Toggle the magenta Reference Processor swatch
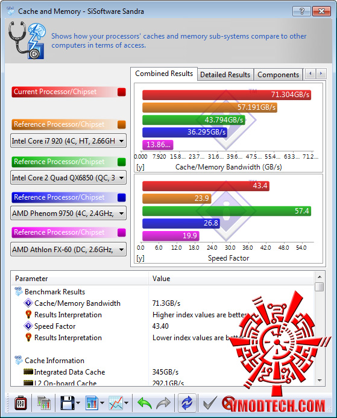The height and width of the screenshot is (418, 337). click(122, 232)
